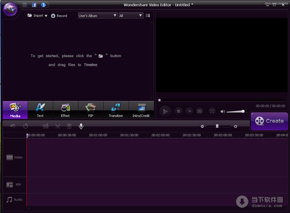Click the Play button in preview

165,111
